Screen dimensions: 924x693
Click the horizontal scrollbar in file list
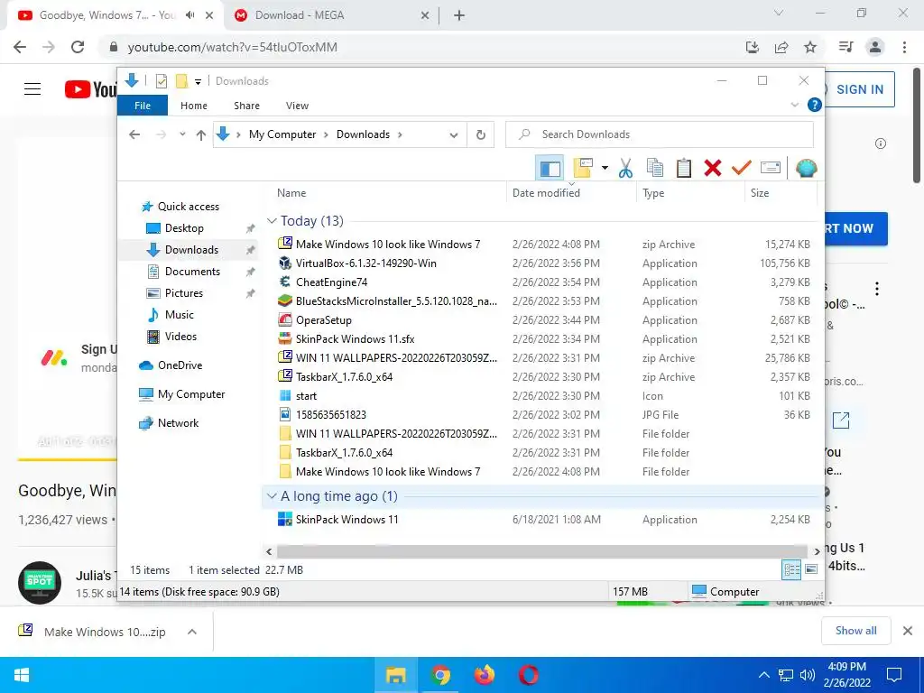(542, 551)
